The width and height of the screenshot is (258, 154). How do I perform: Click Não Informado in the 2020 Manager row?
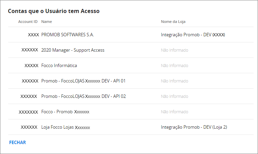pos(175,50)
